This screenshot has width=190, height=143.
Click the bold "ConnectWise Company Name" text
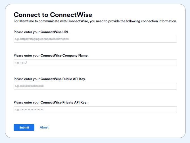coord(64,55)
